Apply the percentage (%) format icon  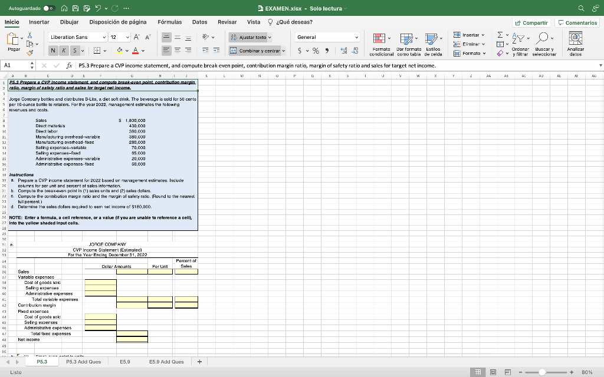pyautogui.click(x=316, y=51)
